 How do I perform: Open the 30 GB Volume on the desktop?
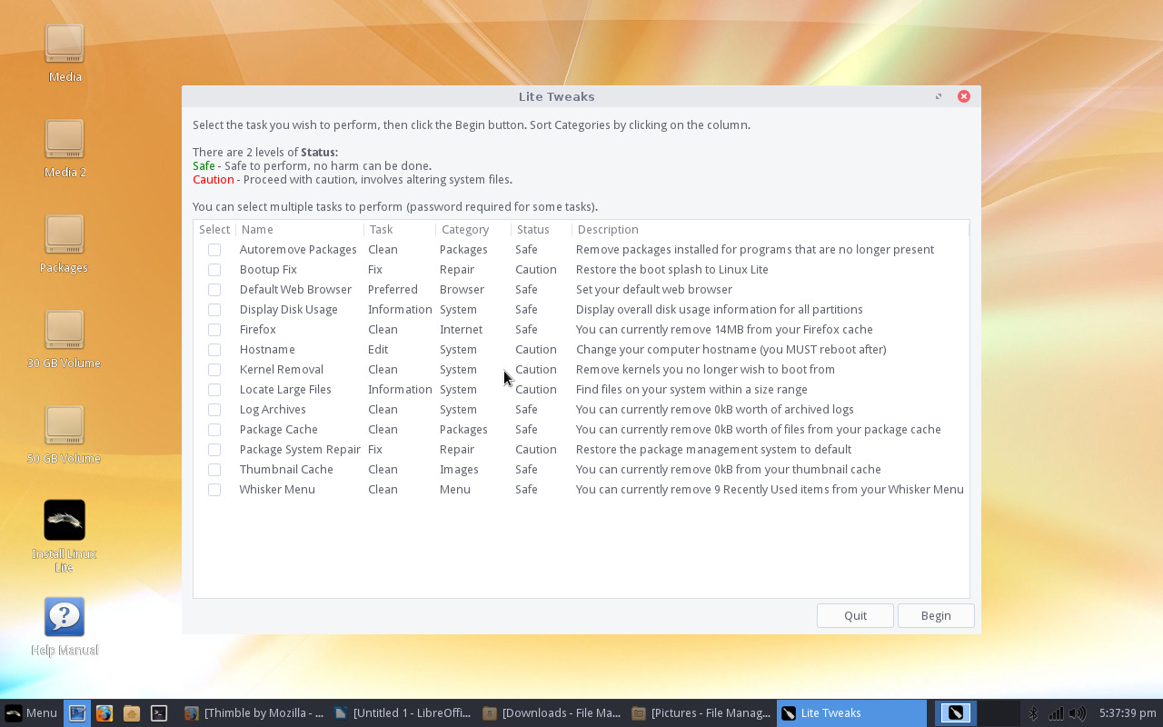coord(64,334)
